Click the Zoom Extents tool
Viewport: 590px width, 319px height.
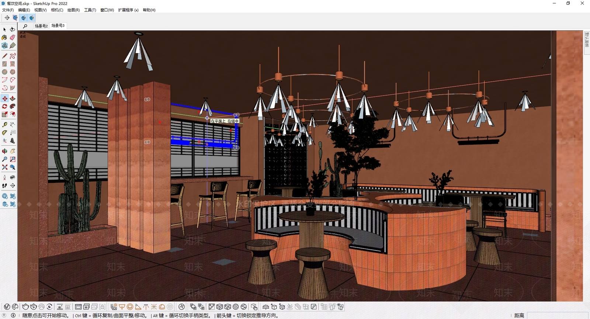tap(4, 167)
